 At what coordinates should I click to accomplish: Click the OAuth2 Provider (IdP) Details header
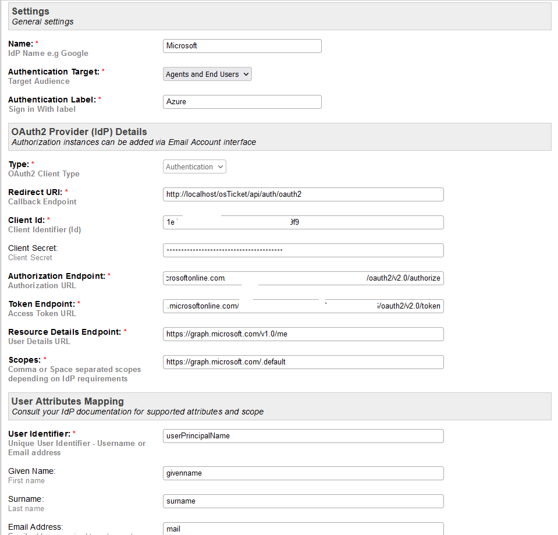[79, 132]
